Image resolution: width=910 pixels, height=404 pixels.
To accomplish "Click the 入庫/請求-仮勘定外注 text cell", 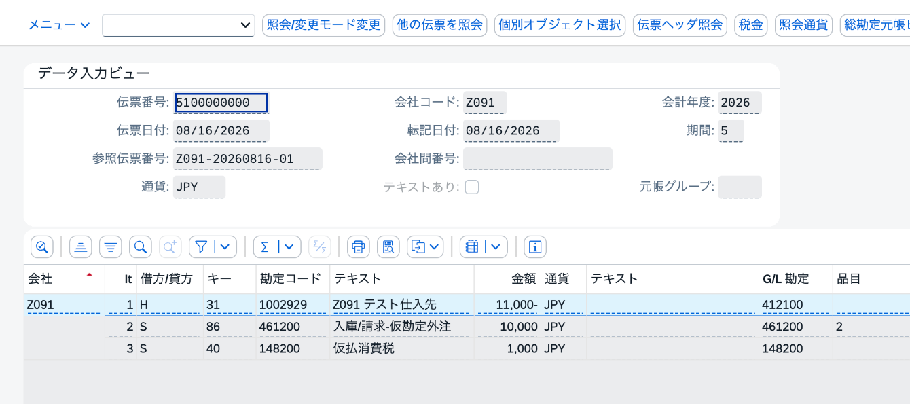I will tap(402, 327).
